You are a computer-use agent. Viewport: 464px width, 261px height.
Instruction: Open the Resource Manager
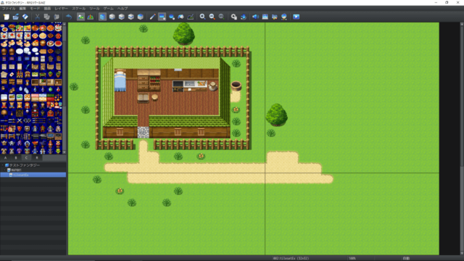point(274,17)
